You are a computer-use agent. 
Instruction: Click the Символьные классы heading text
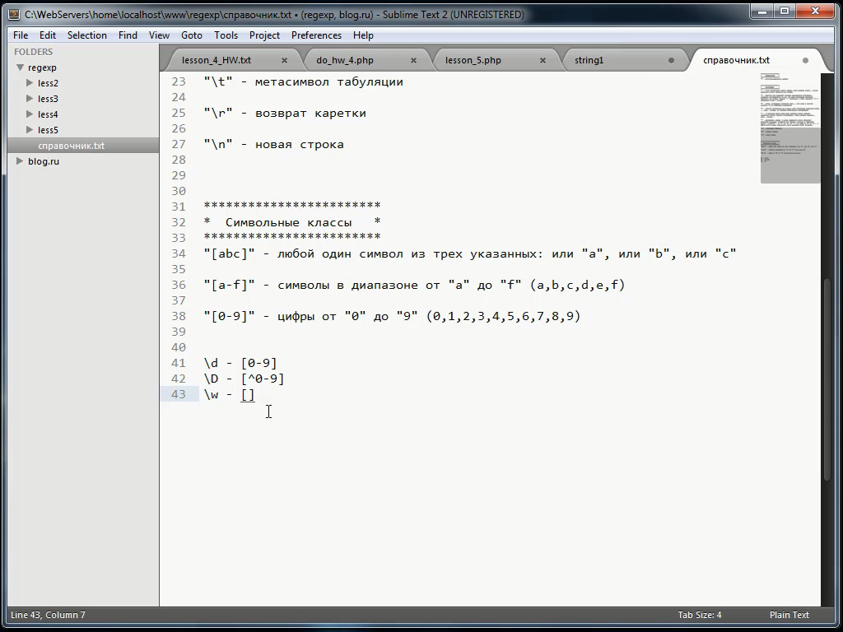[x=289, y=222]
